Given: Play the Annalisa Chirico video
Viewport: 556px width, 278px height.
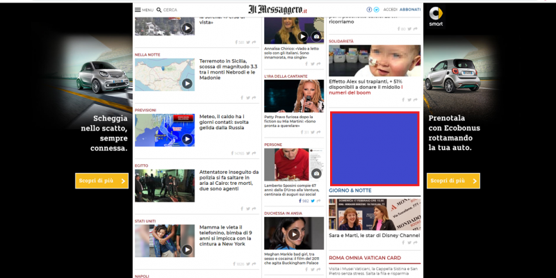Looking at the screenshot, I should [x=302, y=37].
